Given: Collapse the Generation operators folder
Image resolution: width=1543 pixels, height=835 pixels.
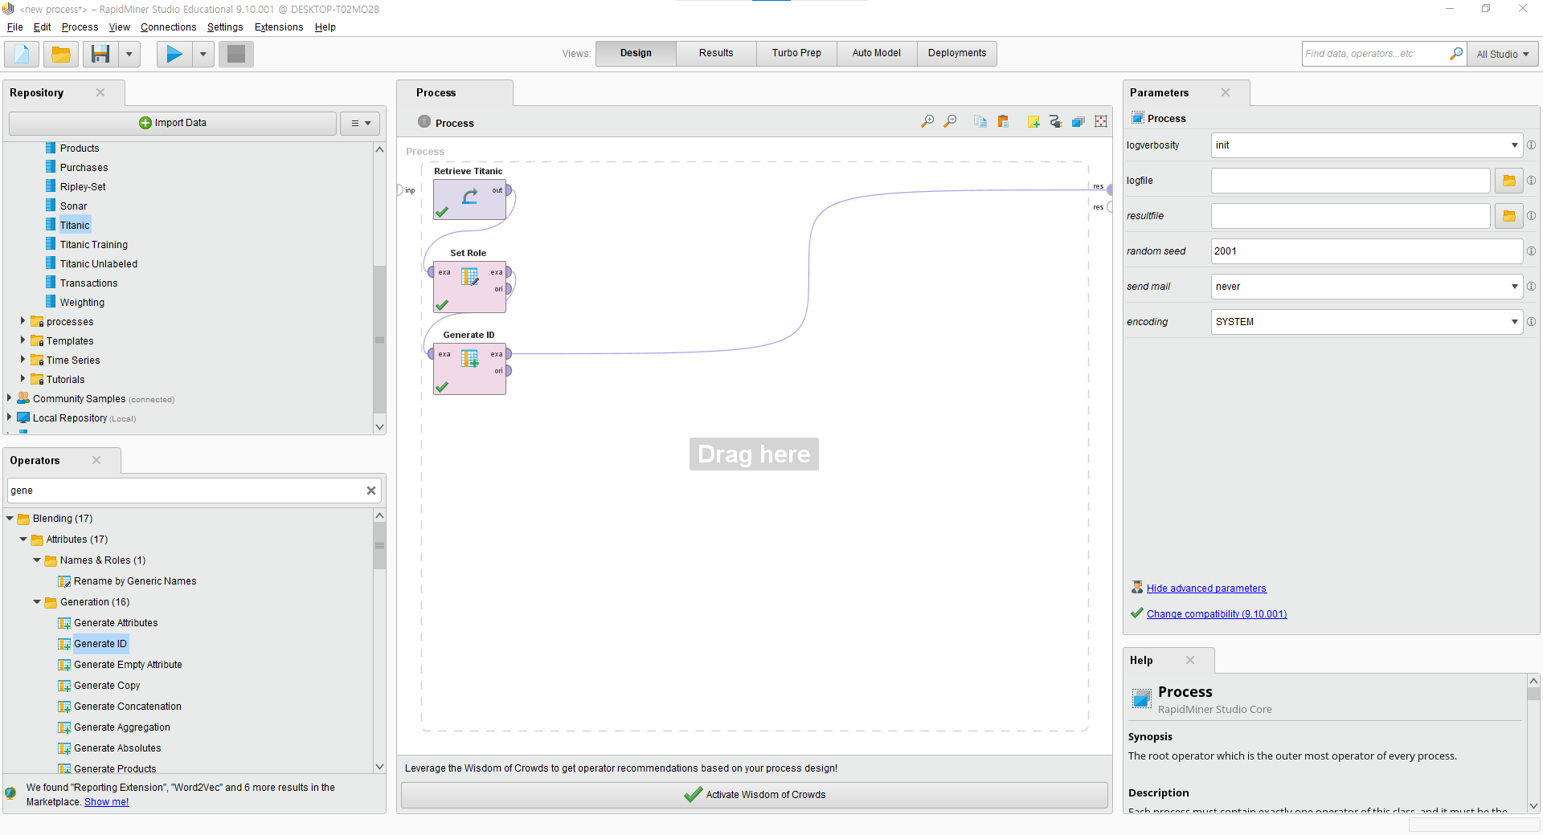Looking at the screenshot, I should pos(37,602).
